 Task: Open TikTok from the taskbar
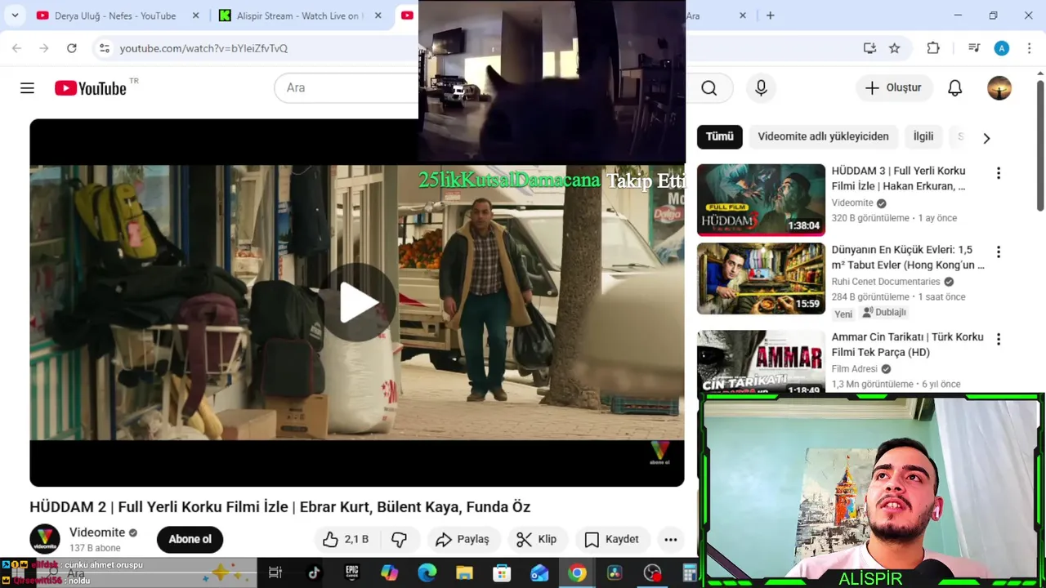click(x=314, y=573)
